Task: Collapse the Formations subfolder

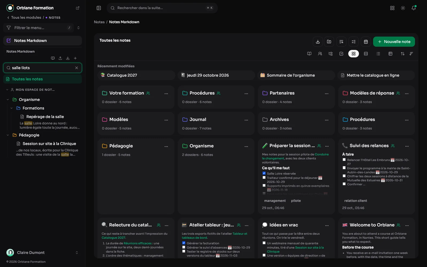Action: pos(11,108)
